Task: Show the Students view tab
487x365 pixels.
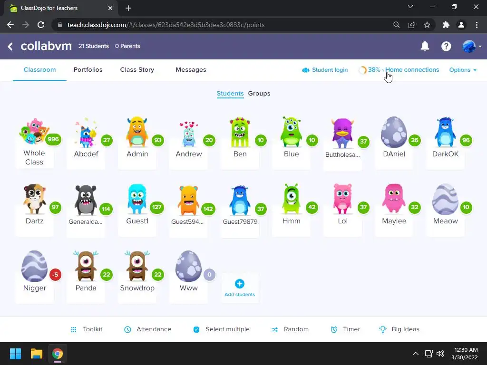Action: coord(230,94)
